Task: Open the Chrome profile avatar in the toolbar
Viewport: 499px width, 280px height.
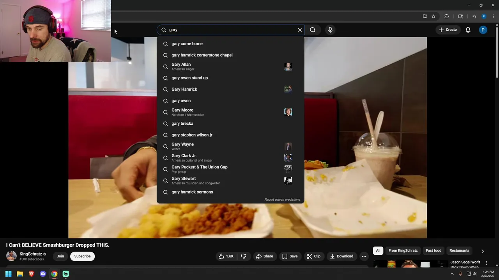Action: tap(484, 16)
